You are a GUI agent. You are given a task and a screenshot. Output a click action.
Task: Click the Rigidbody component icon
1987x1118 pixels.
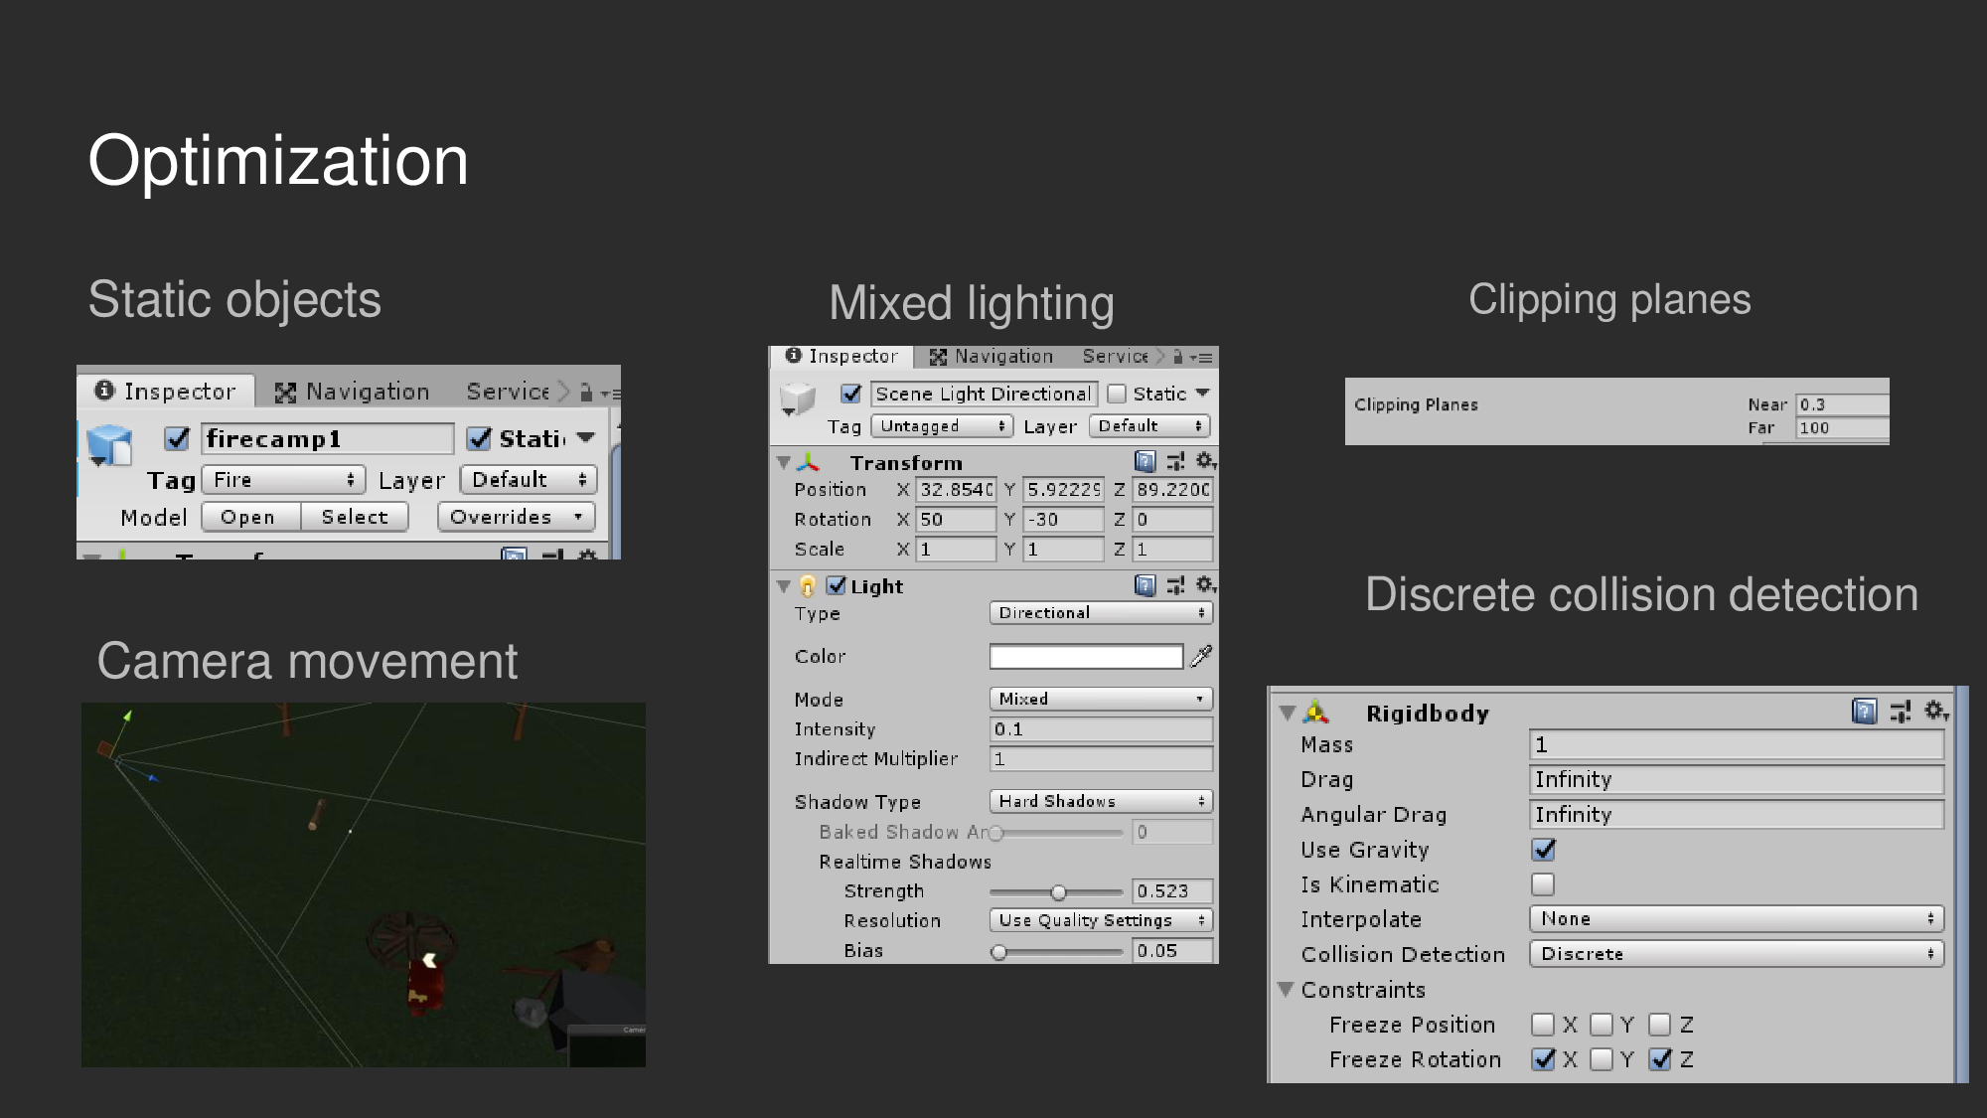(1316, 713)
